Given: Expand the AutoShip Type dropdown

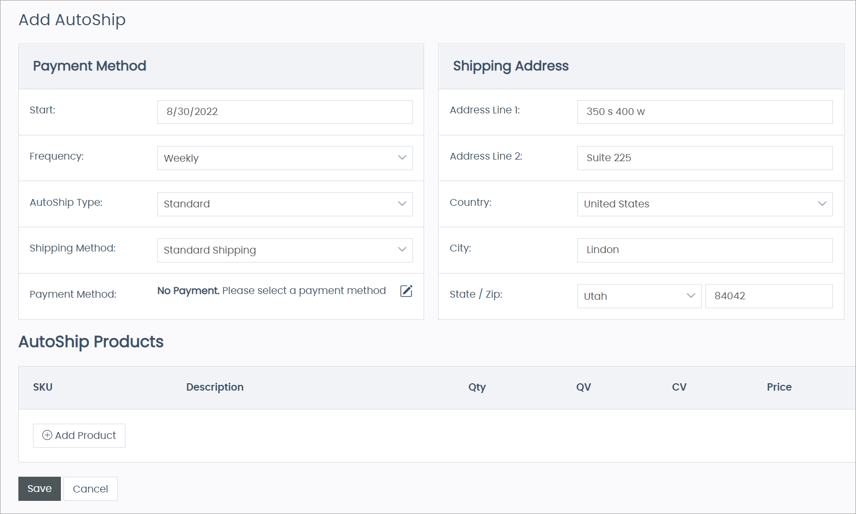Looking at the screenshot, I should [284, 204].
